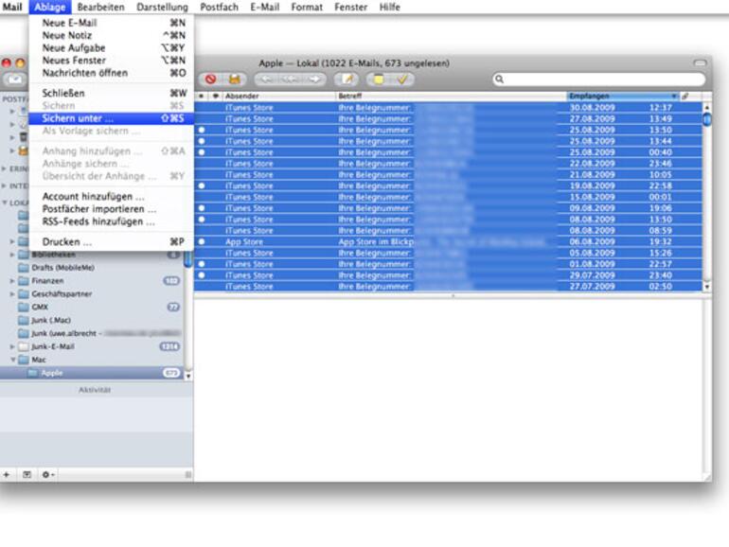Expand the Finanzen folder
This screenshot has width=729, height=547.
pyautogui.click(x=12, y=281)
